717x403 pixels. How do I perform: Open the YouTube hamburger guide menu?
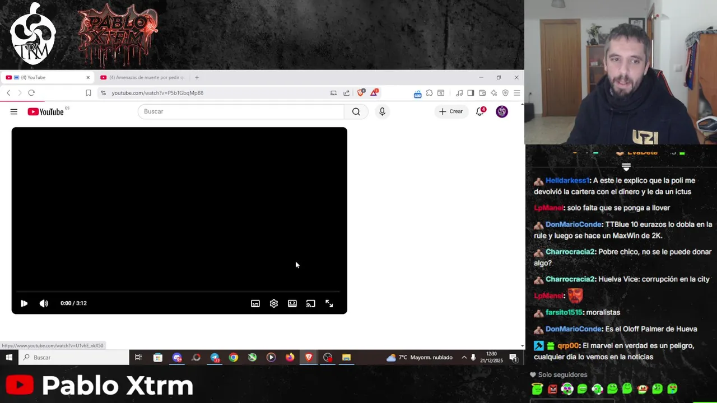tap(13, 112)
